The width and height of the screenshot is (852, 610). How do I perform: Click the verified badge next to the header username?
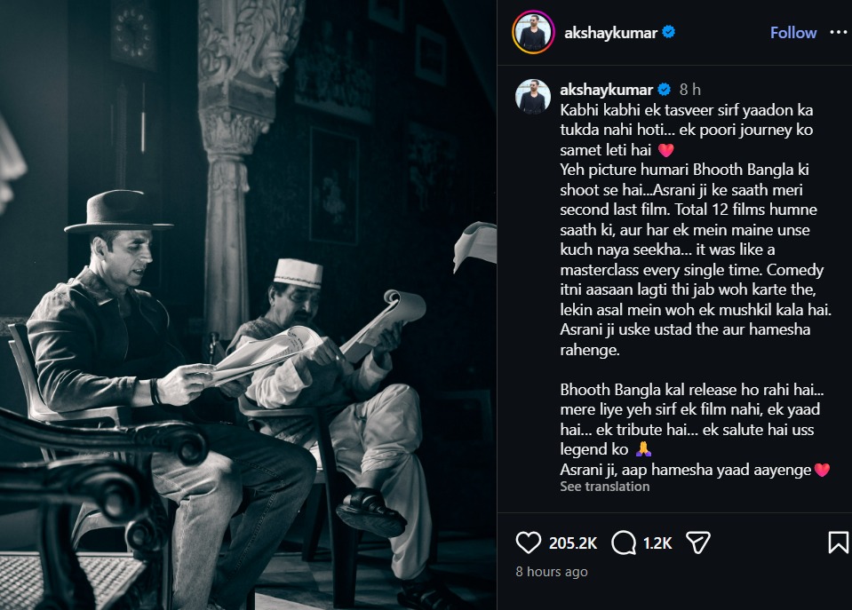point(669,32)
